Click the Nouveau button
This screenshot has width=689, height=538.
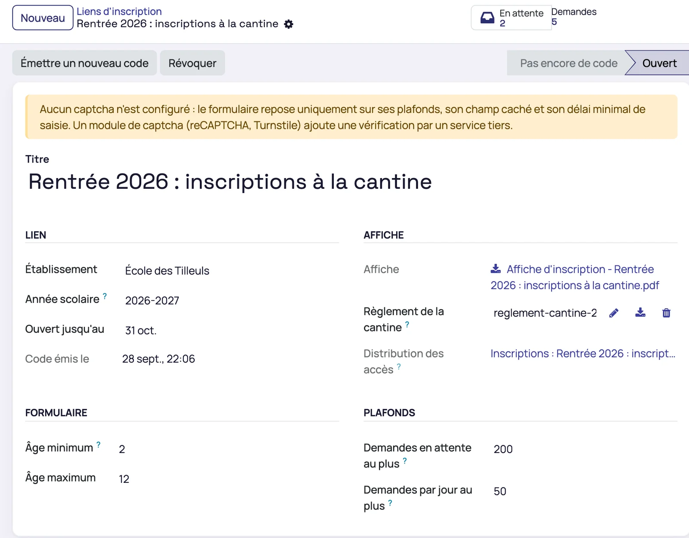[x=43, y=18]
